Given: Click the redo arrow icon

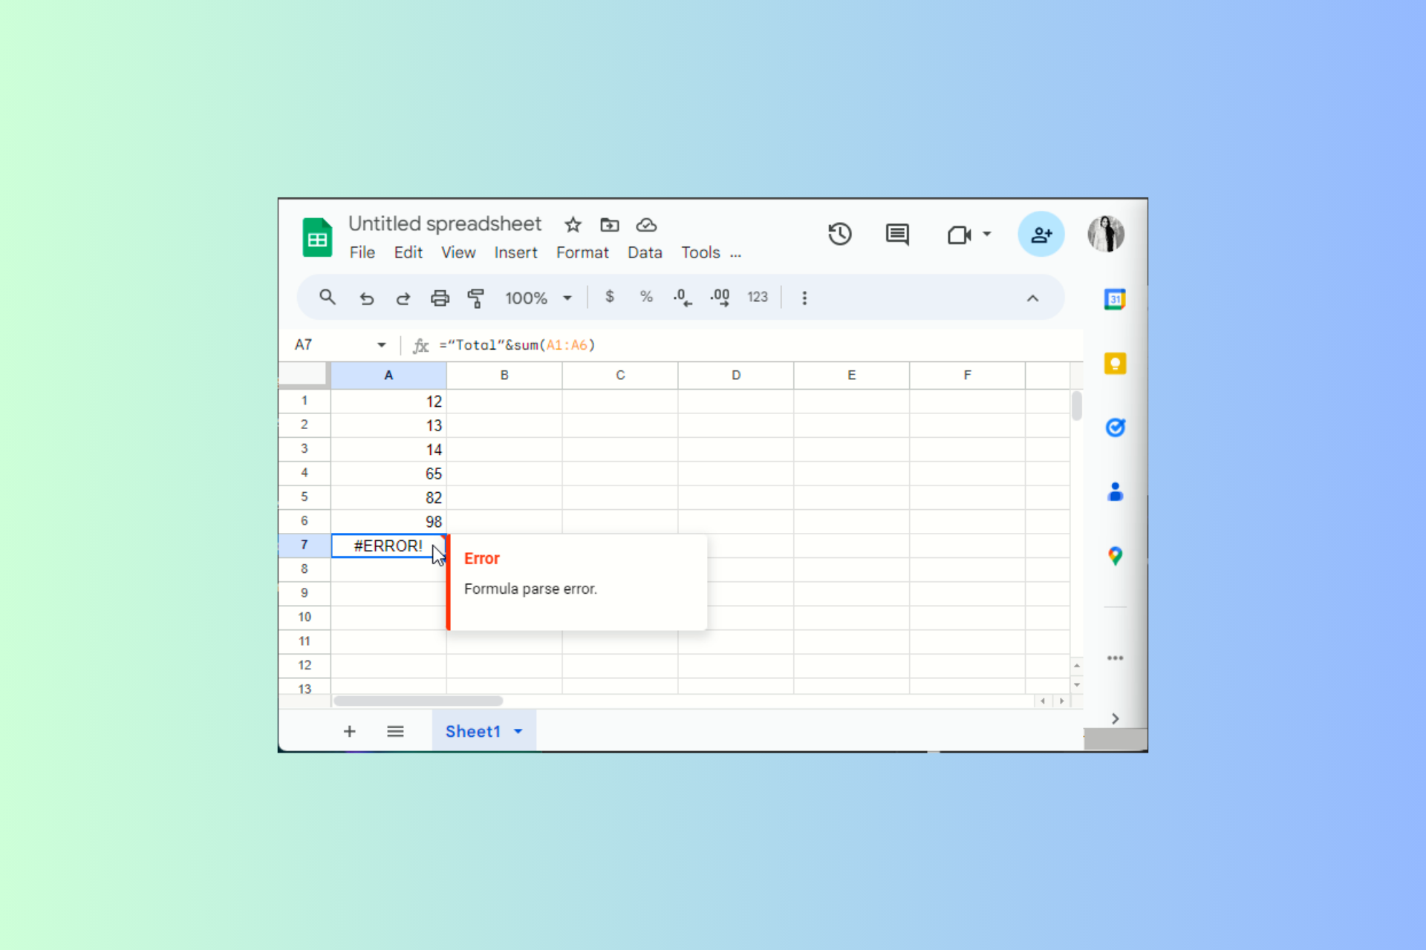Looking at the screenshot, I should (401, 297).
